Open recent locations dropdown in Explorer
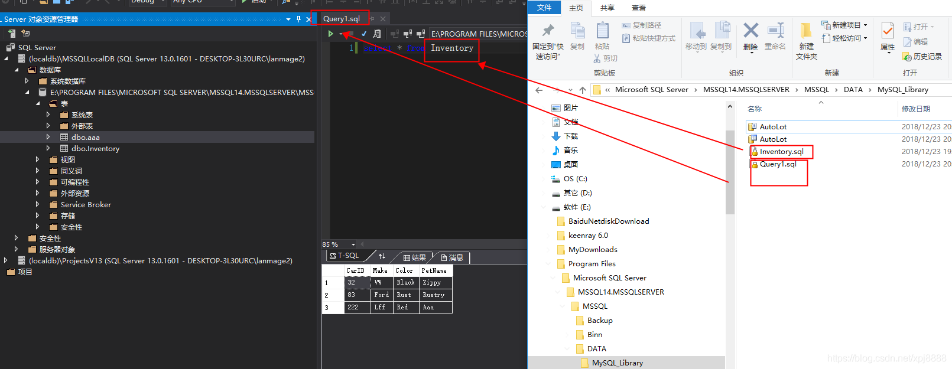The width and height of the screenshot is (952, 369). [570, 90]
